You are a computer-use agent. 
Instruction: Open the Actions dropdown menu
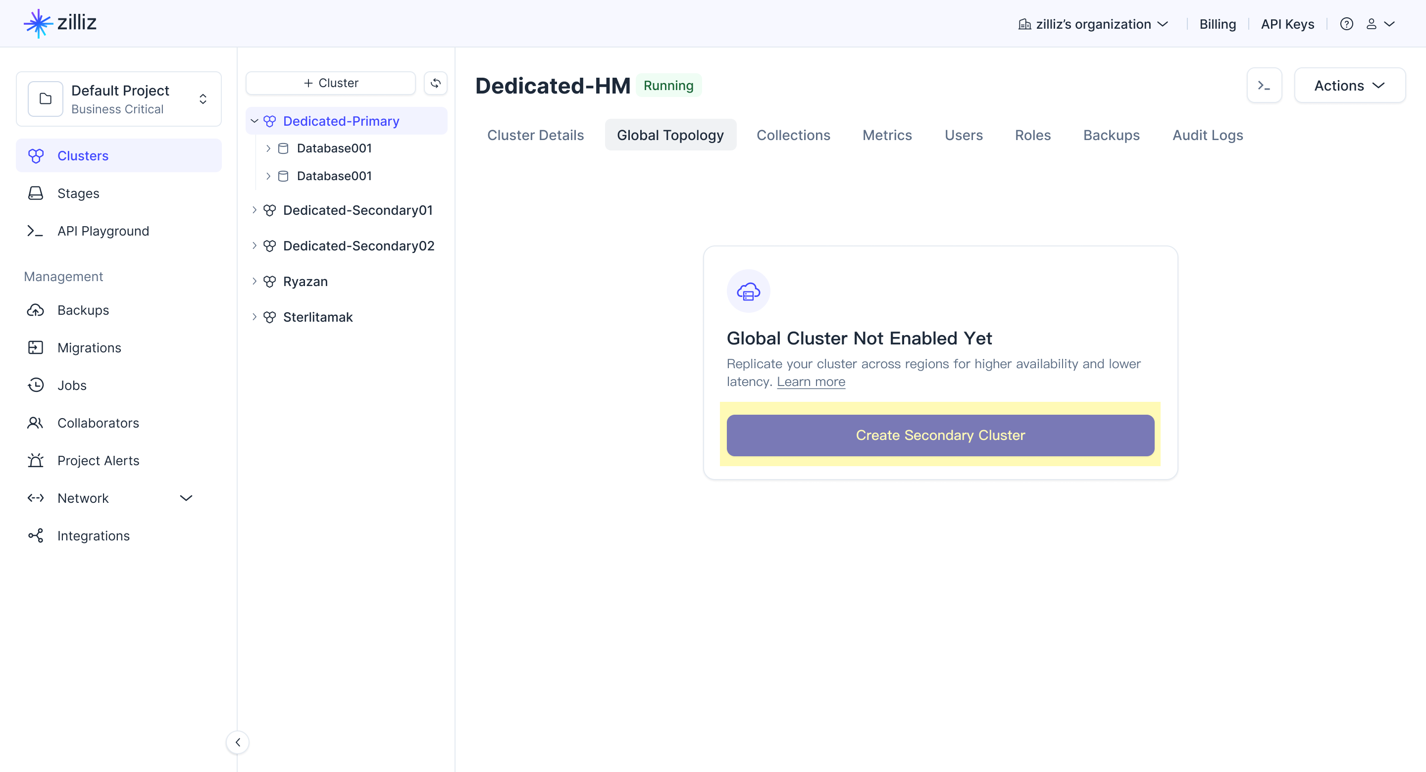click(1349, 86)
